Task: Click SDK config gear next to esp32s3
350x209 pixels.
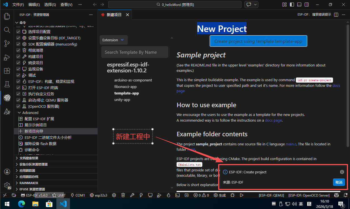Action: coord(114,195)
